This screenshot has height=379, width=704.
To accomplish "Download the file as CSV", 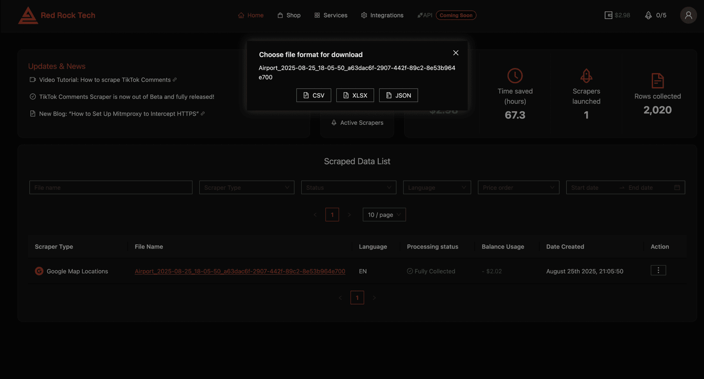I will click(314, 95).
